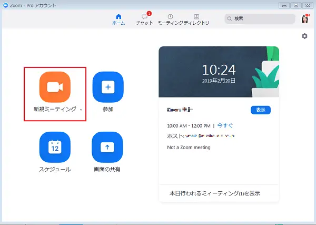Click 本日行われるミーティング(1)を表示

(x=215, y=193)
